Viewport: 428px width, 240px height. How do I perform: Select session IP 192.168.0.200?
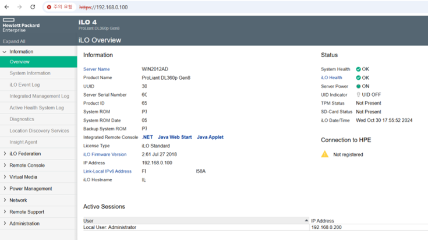tap(326, 227)
